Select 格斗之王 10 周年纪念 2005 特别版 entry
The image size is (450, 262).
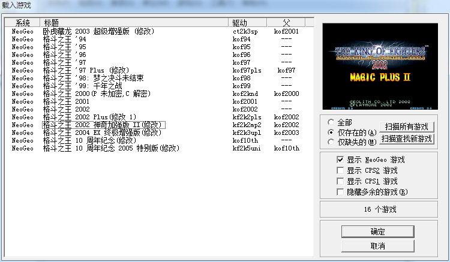click(x=111, y=148)
